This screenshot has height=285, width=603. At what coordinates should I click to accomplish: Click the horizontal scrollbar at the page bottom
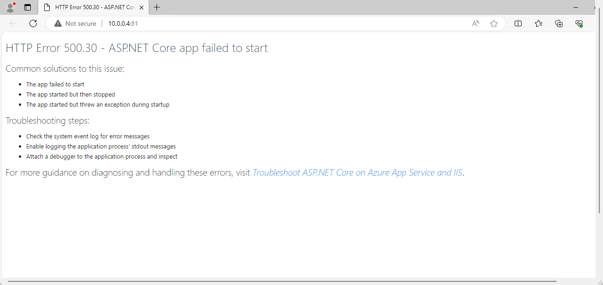coord(282,281)
